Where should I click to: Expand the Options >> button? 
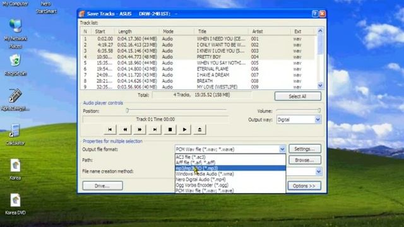[x=304, y=185]
